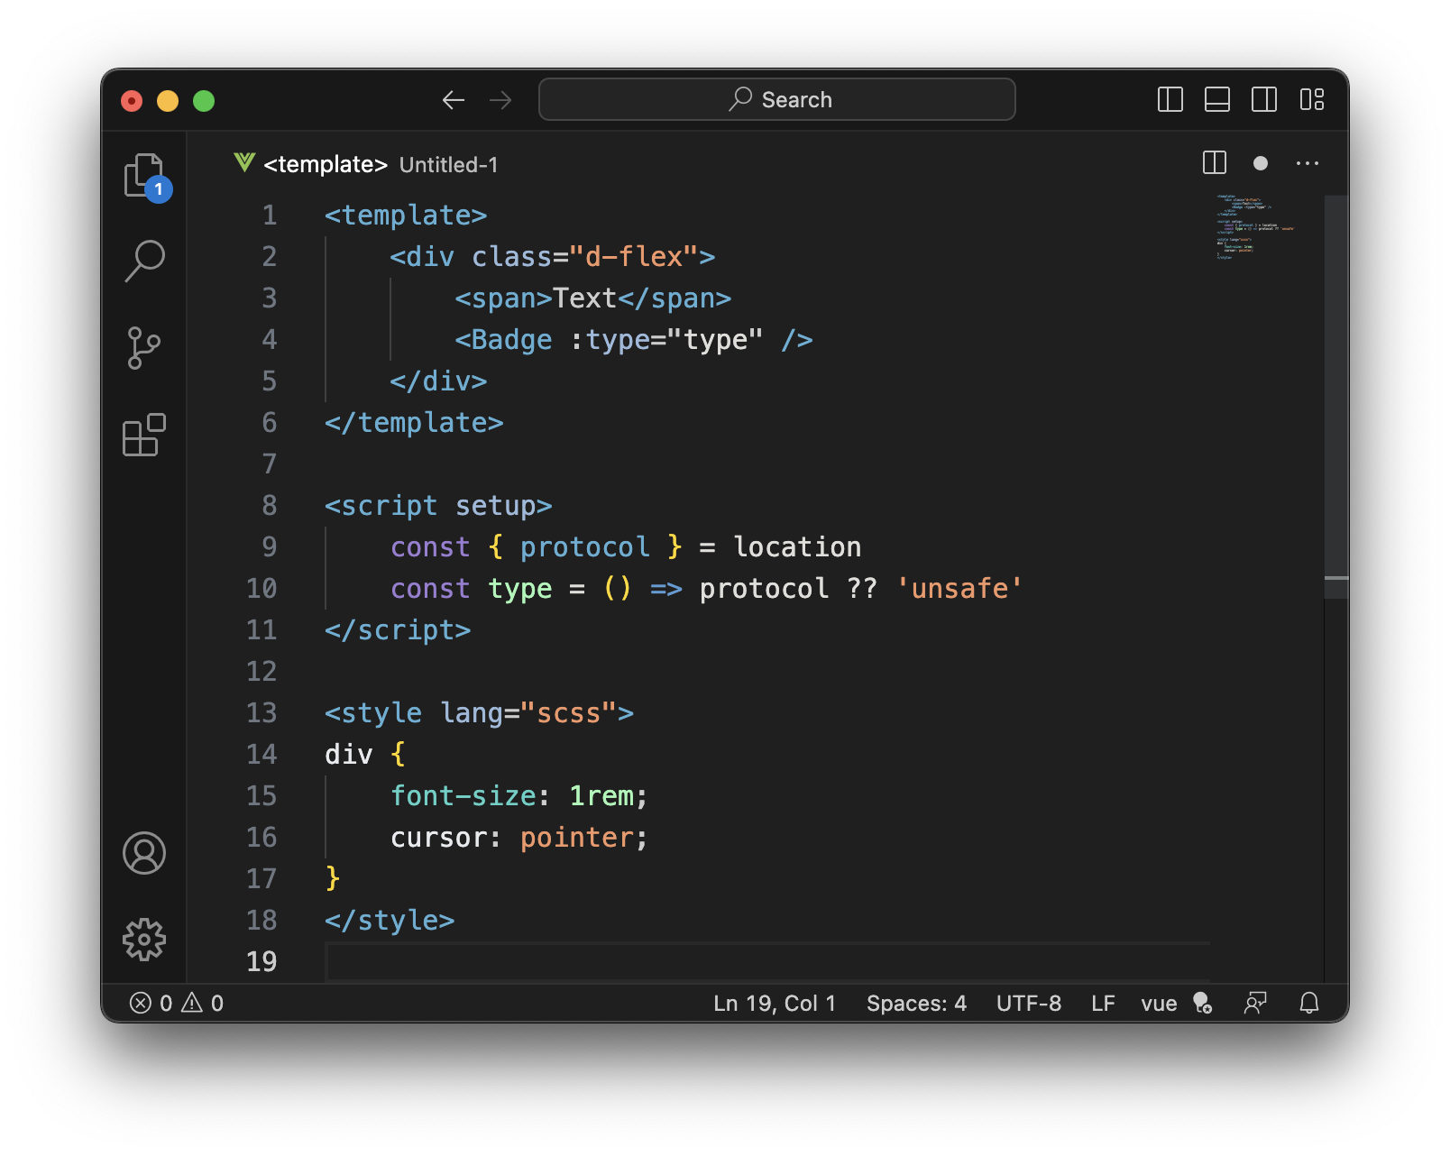This screenshot has height=1156, width=1450.
Task: Change file encoding UTF-8
Action: click(x=1029, y=1004)
